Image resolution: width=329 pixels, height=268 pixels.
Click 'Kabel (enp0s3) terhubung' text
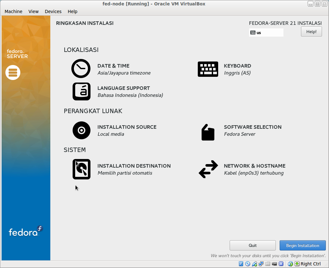254,173
